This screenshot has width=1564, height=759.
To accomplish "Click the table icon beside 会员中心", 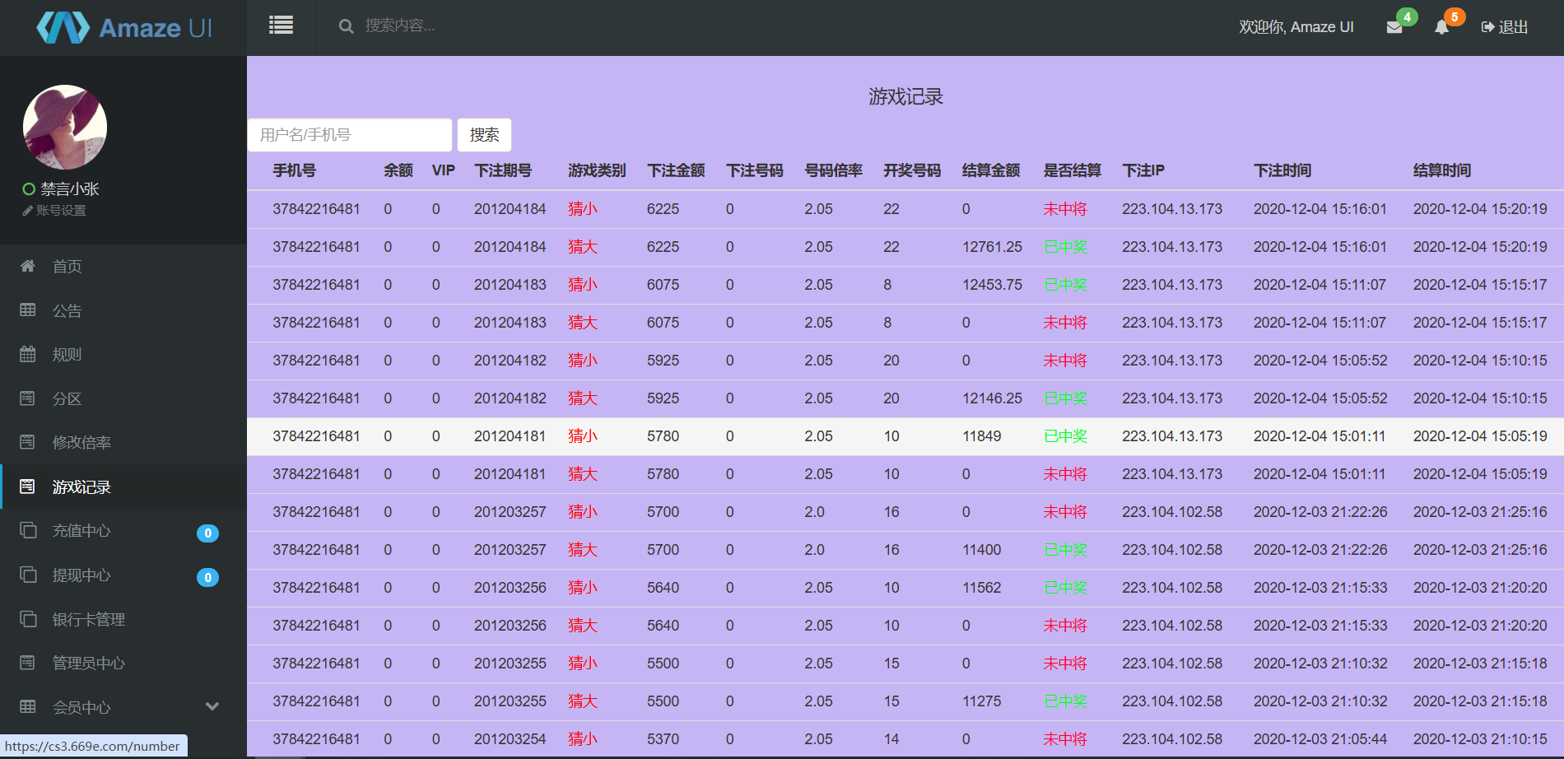I will click(x=28, y=706).
